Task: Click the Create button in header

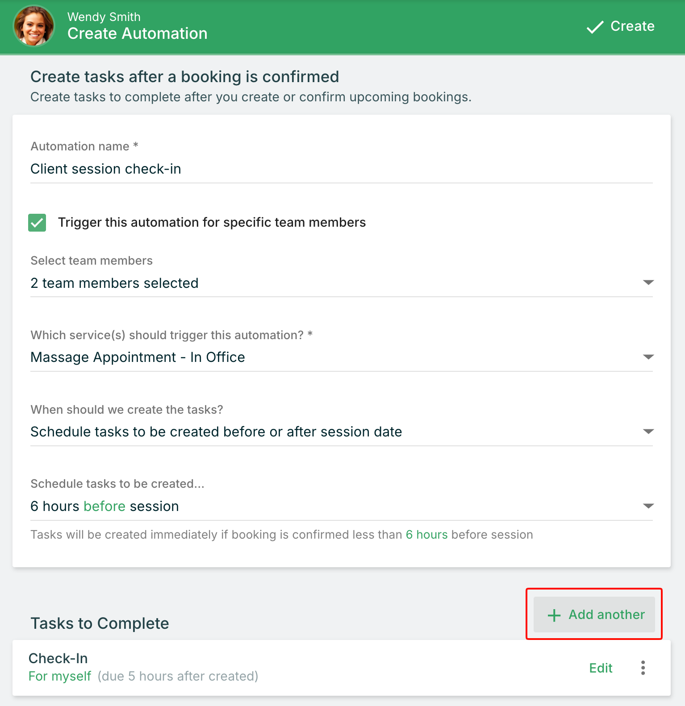Action: (x=621, y=26)
